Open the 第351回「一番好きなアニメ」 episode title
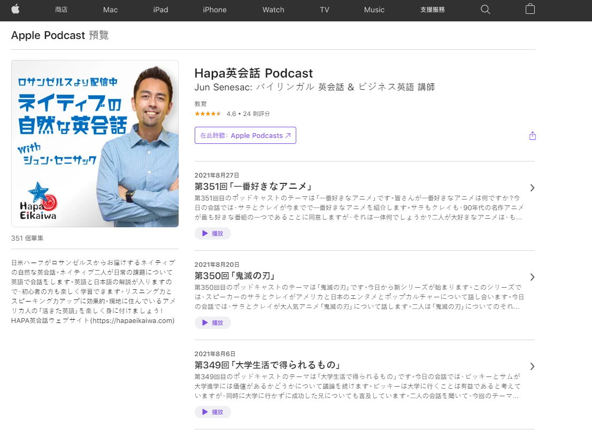592x431 pixels. tap(254, 187)
